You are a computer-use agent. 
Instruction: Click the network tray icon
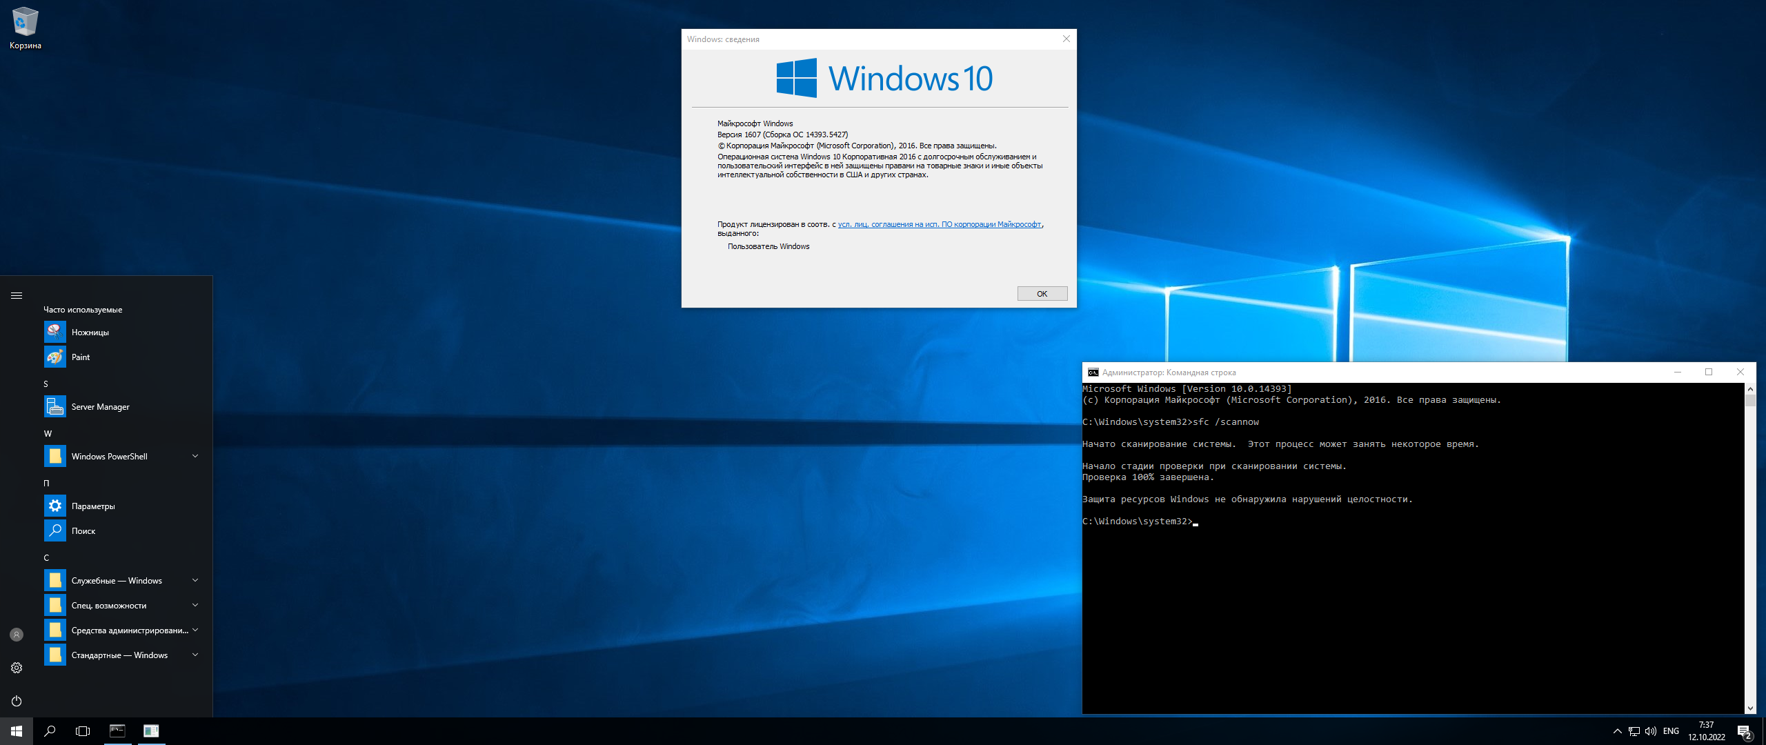(x=1634, y=731)
